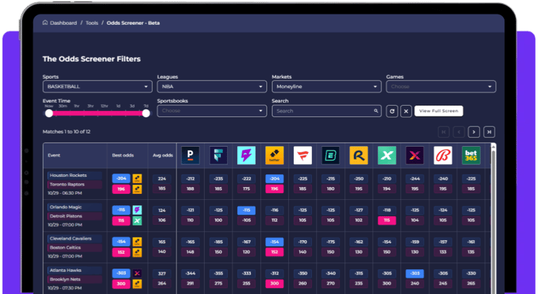Click the Event Time slider right handle
Image resolution: width=539 pixels, height=294 pixels.
(146, 113)
